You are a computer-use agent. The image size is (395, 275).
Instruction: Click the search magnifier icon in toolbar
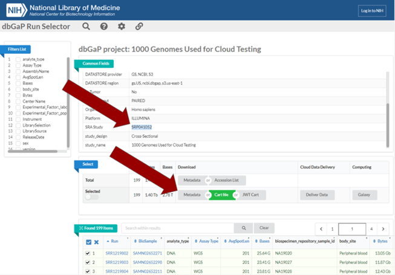86,26
